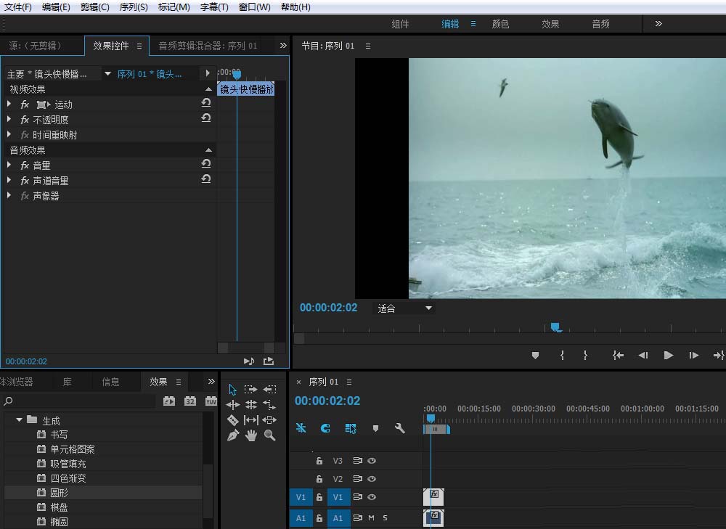The height and width of the screenshot is (529, 726).
Task: Switch to the 音频剪辑混合器 tab
Action: pyautogui.click(x=208, y=46)
